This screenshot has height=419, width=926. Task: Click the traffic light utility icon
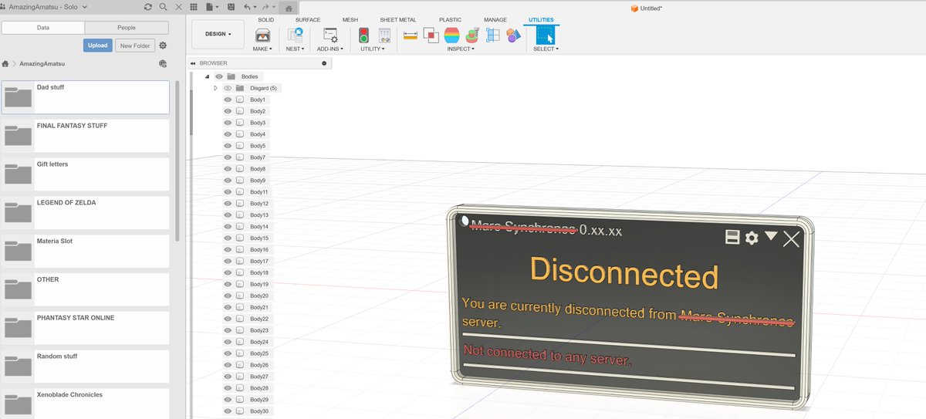coord(363,35)
